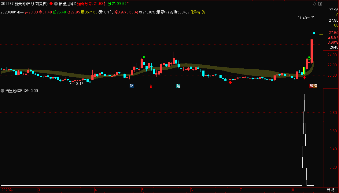Click green down arrow above early May candle
Viewport: 339px width, 193px height.
[144, 58]
